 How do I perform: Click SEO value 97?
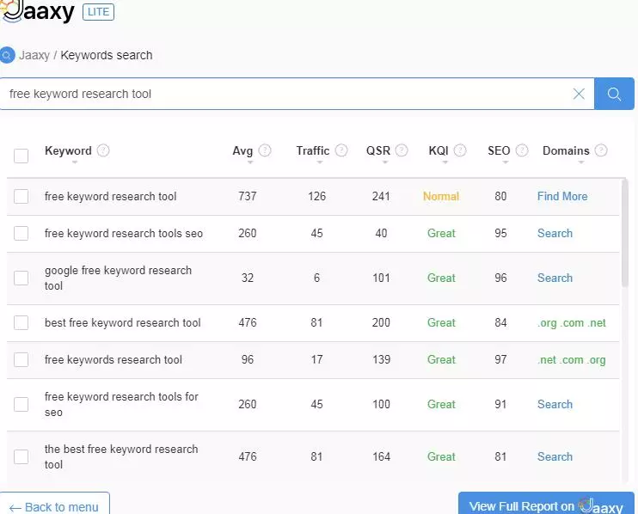click(500, 359)
